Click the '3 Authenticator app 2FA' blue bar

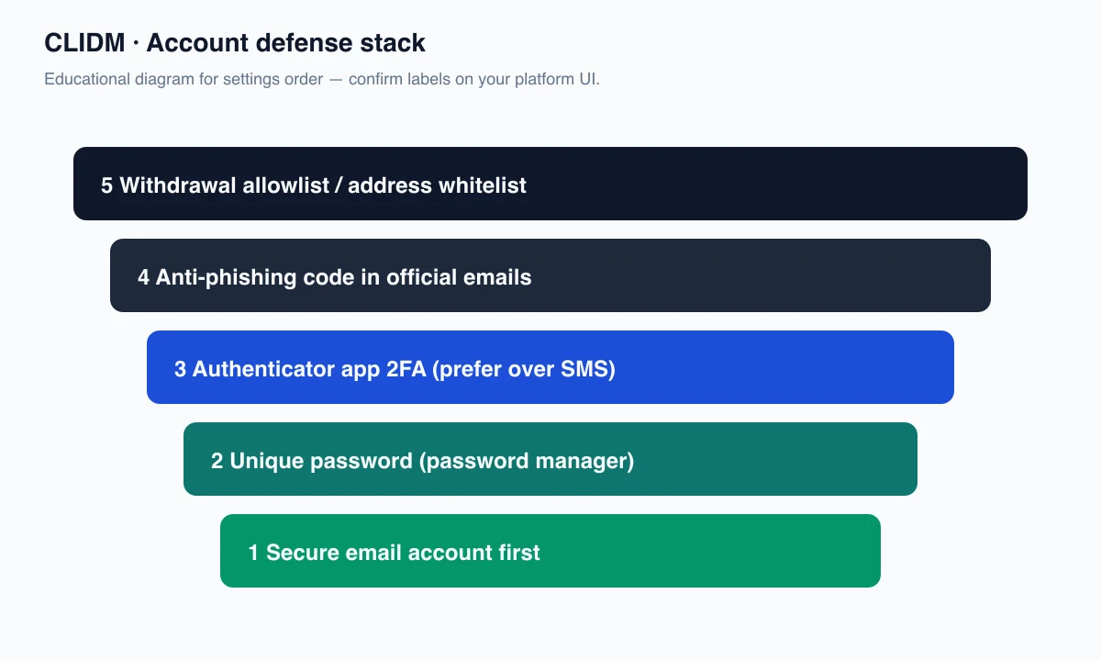tap(550, 367)
